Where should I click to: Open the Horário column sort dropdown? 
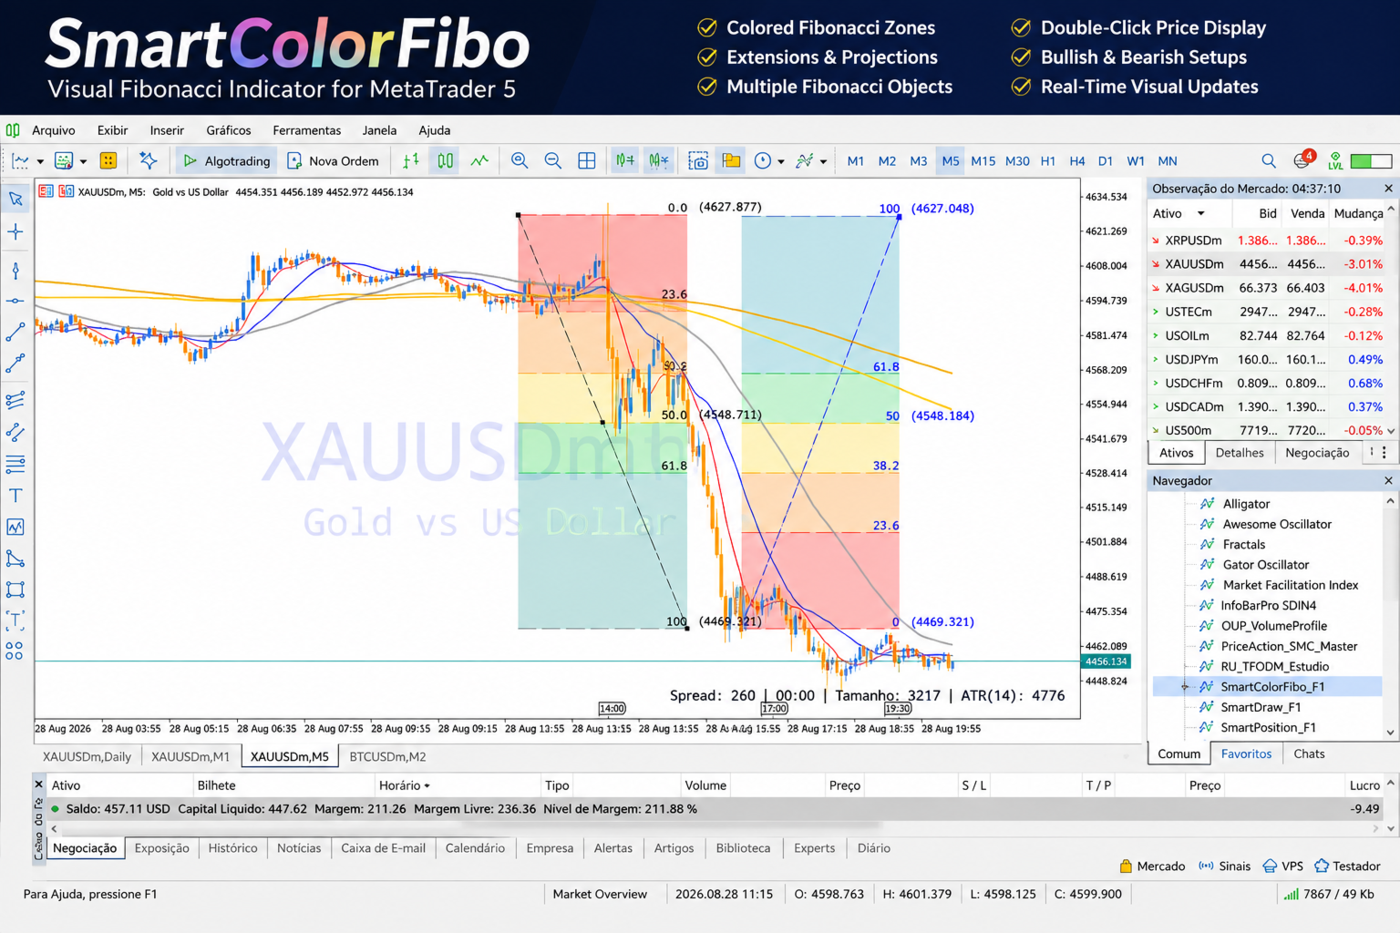coord(427,785)
